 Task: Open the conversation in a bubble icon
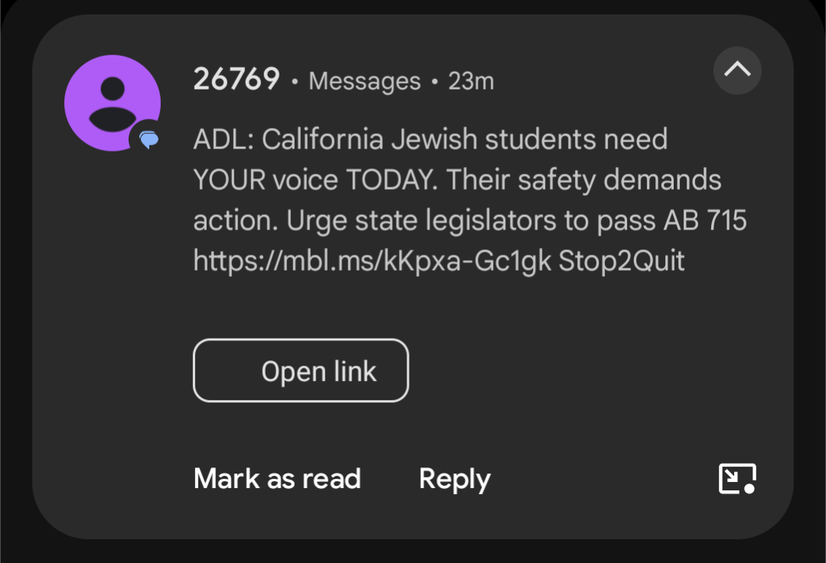coord(737,479)
